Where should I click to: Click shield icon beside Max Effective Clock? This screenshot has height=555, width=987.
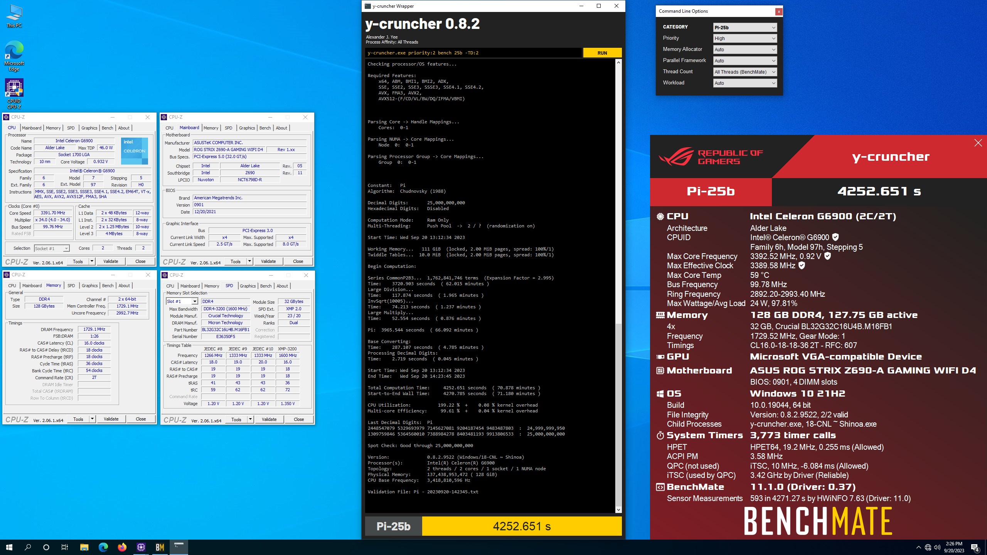802,265
